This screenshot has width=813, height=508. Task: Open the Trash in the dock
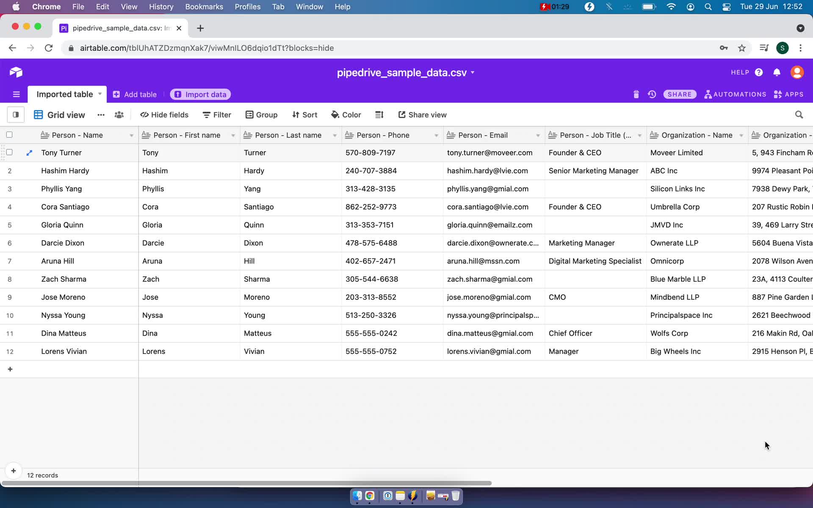455,496
